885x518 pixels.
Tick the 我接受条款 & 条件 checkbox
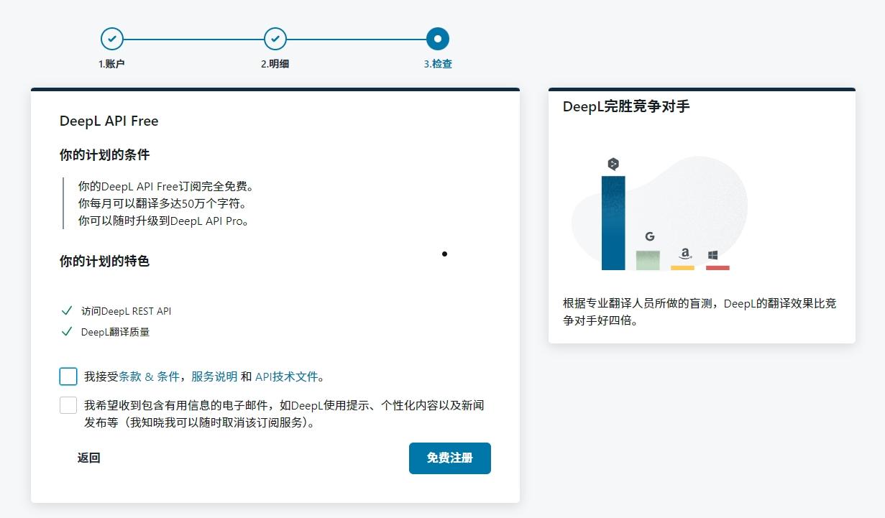pos(68,376)
